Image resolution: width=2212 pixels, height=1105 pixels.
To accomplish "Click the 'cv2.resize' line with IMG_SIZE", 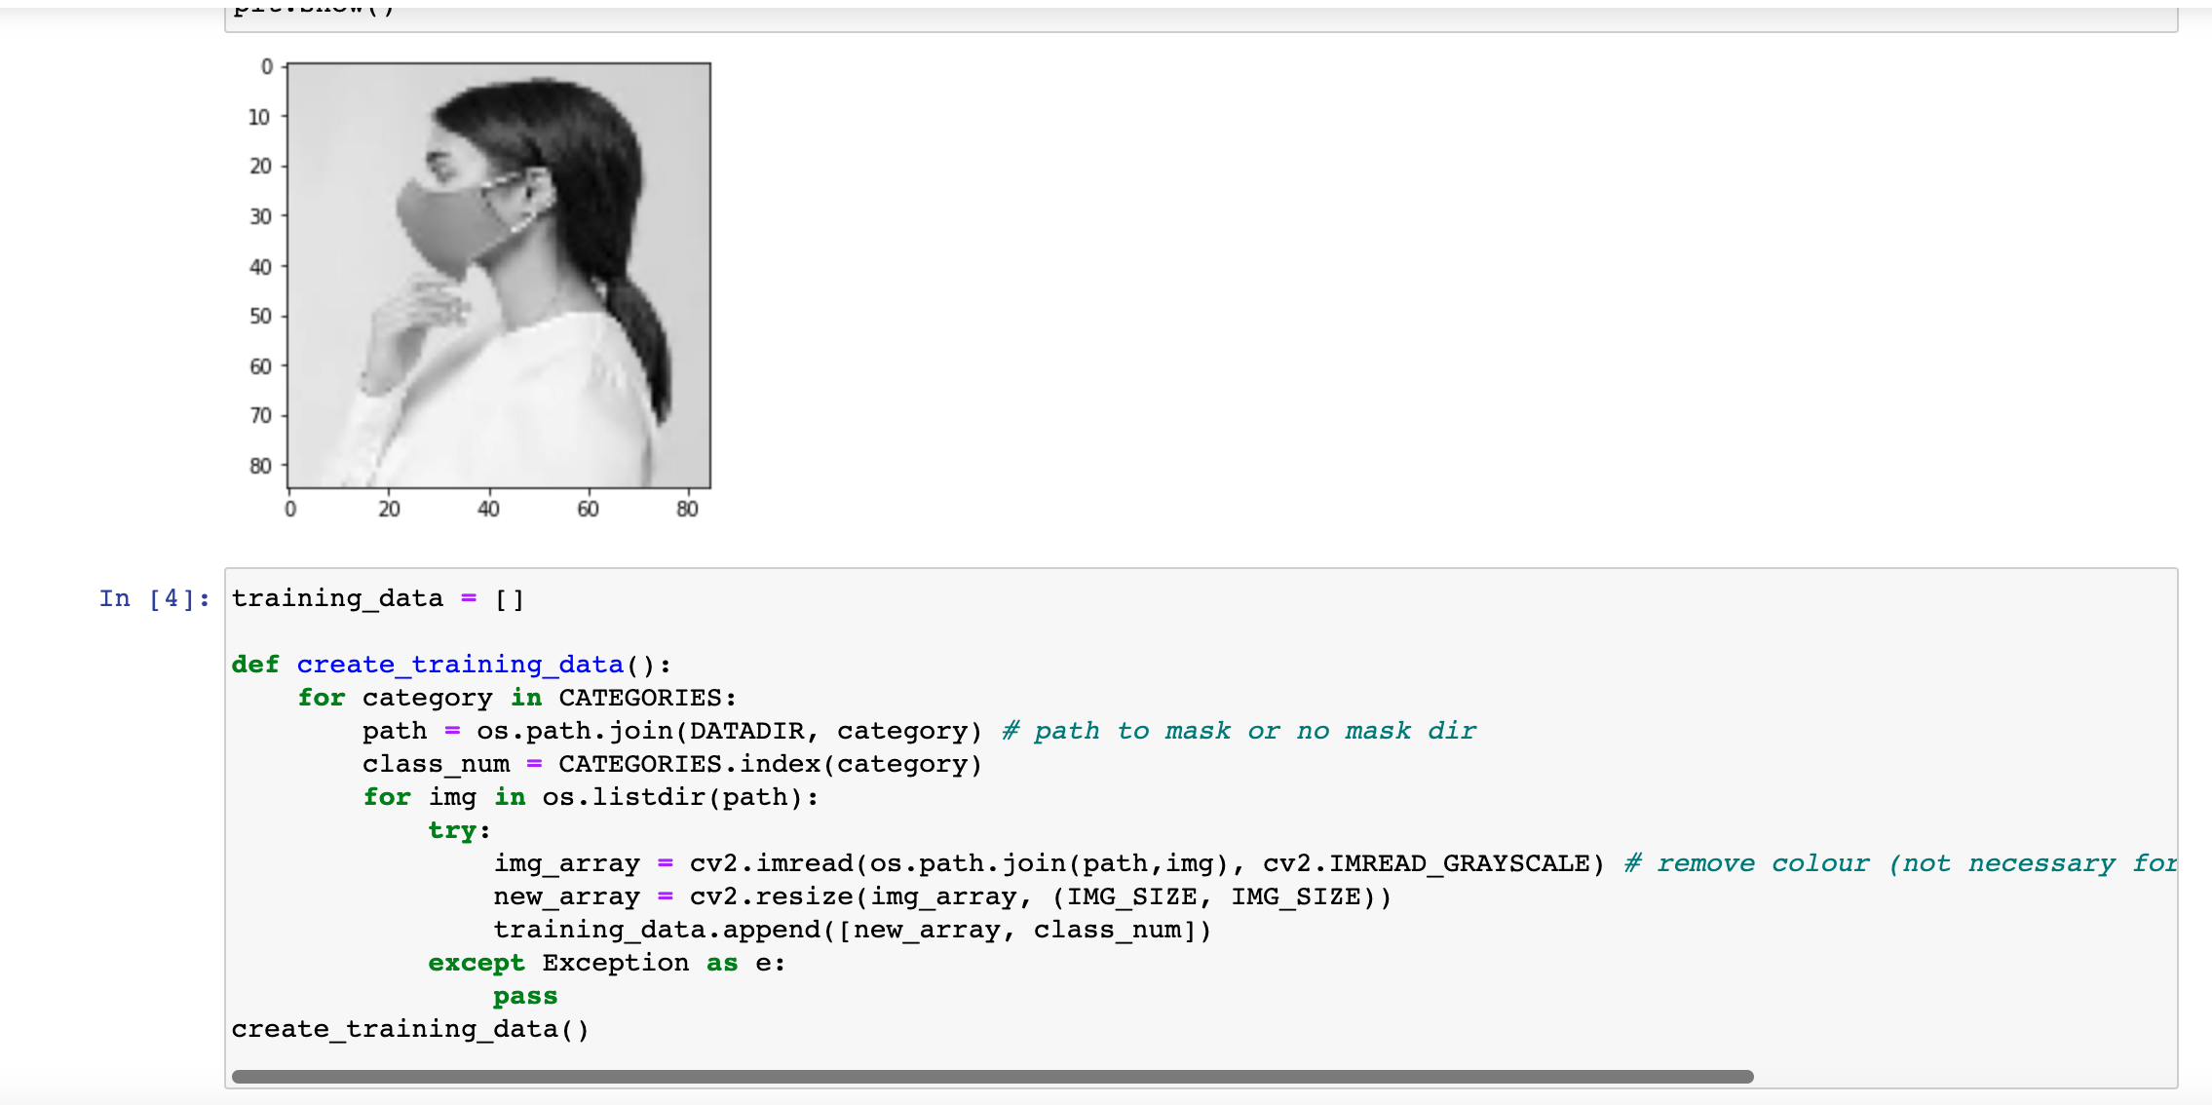I will (941, 896).
